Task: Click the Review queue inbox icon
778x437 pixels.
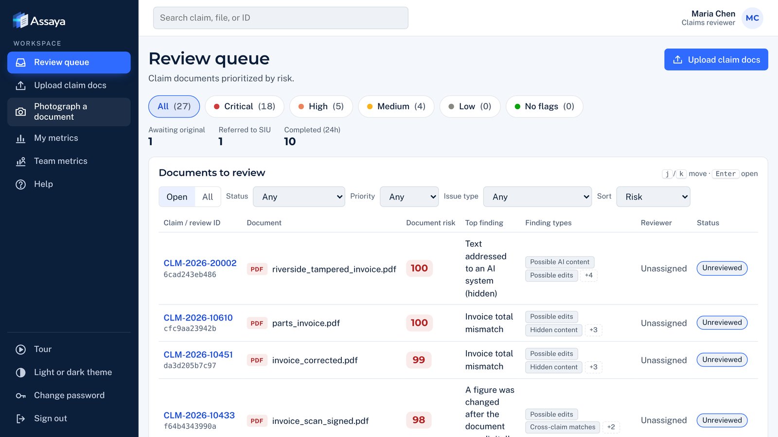Action: click(x=20, y=63)
